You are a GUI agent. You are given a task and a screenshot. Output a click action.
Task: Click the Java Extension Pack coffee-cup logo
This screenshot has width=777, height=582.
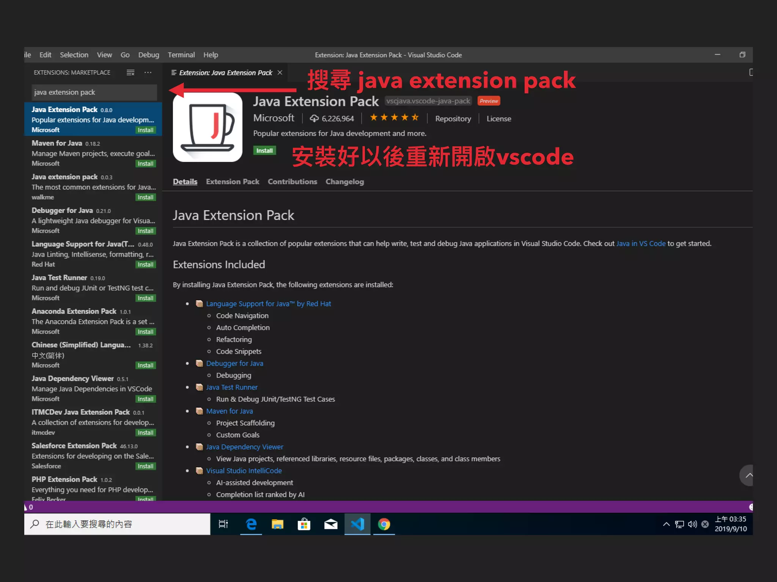pos(208,127)
